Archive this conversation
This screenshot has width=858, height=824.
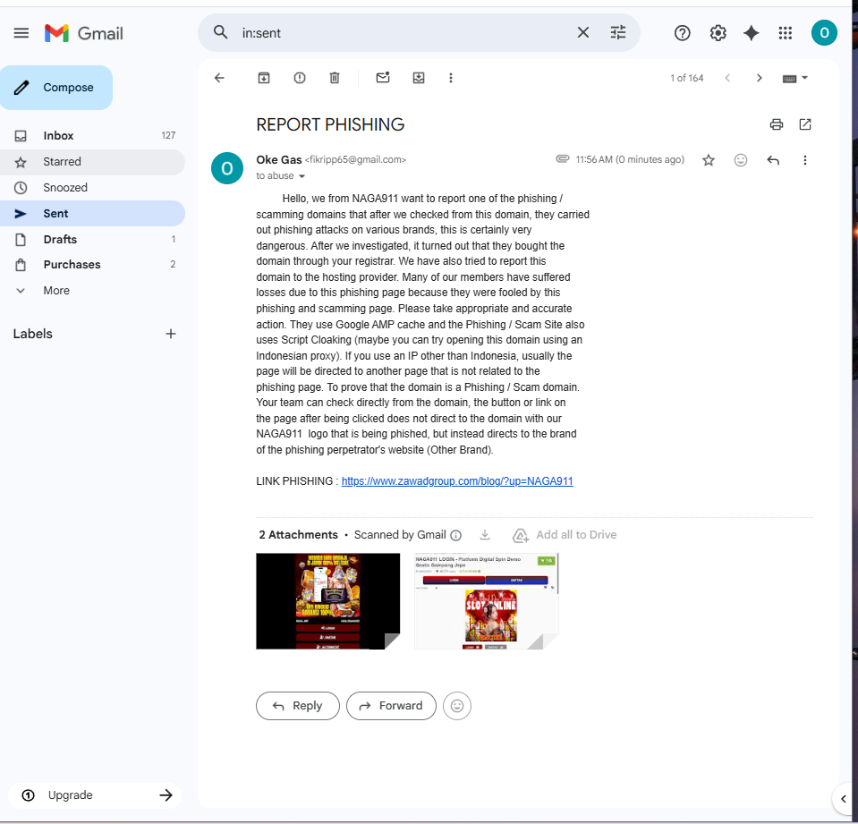click(264, 78)
